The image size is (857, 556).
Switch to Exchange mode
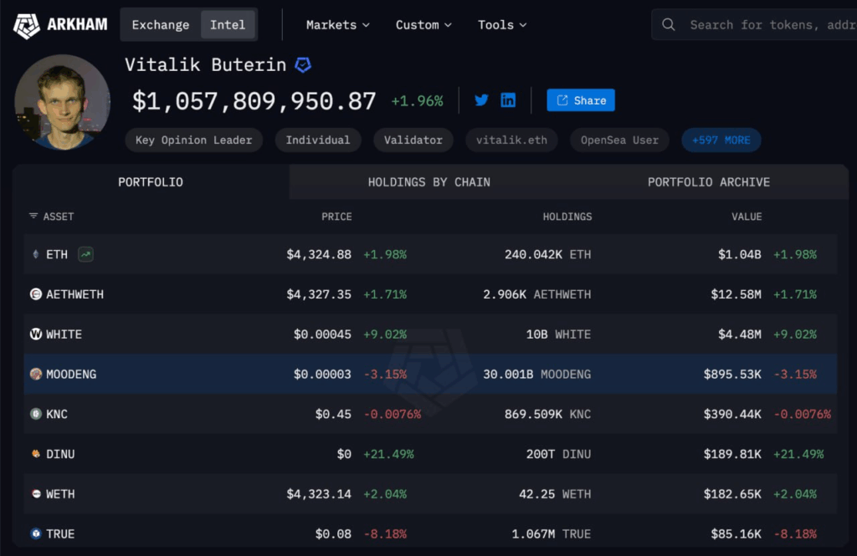[x=161, y=25]
